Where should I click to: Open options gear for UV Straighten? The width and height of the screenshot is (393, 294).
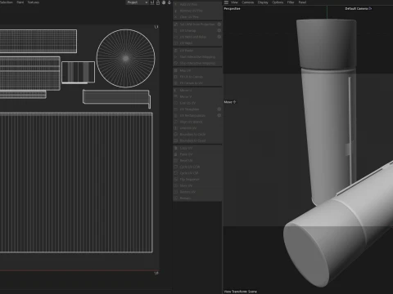click(x=219, y=109)
